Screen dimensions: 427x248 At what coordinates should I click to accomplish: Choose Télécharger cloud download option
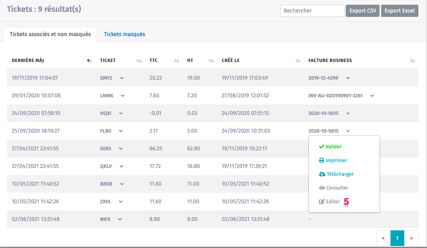point(336,174)
